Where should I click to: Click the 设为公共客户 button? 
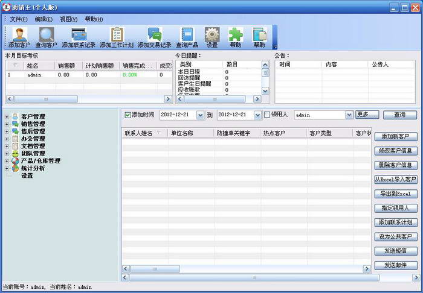pyautogui.click(x=396, y=237)
